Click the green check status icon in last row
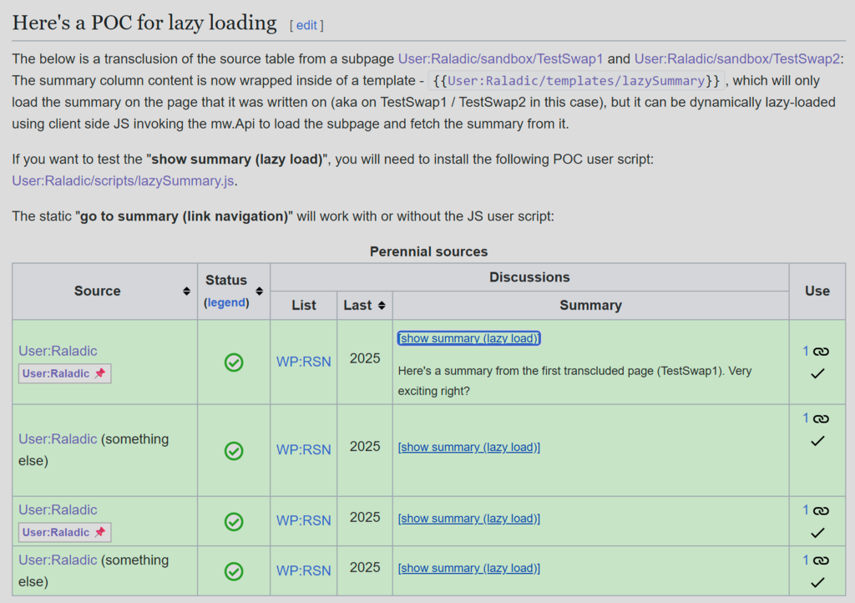Screen dimensions: 855x603 (234, 570)
